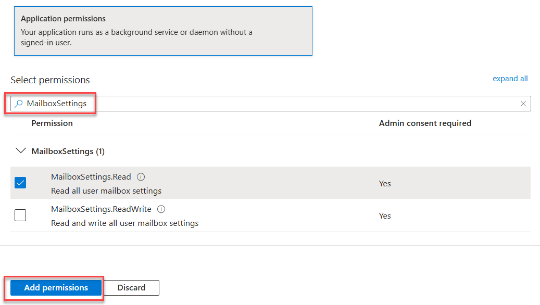
Task: Click the MailboxSettings (1) group label
Action: click(68, 151)
